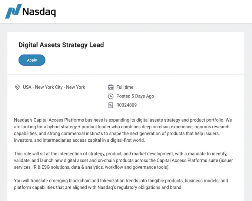The image size is (252, 201).
Task: Click the Full time label
Action: (x=125, y=87)
